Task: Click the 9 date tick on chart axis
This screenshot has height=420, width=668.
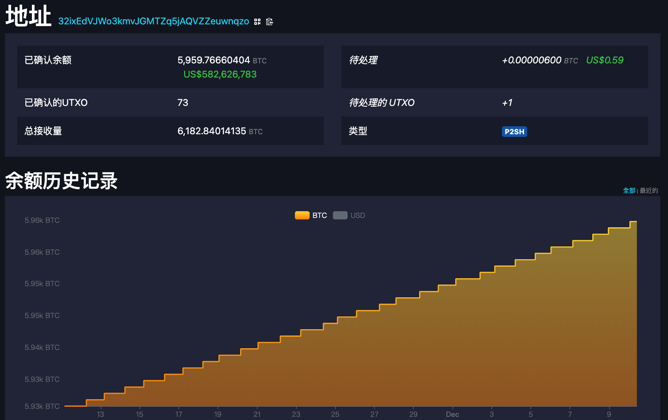Action: pyautogui.click(x=609, y=414)
